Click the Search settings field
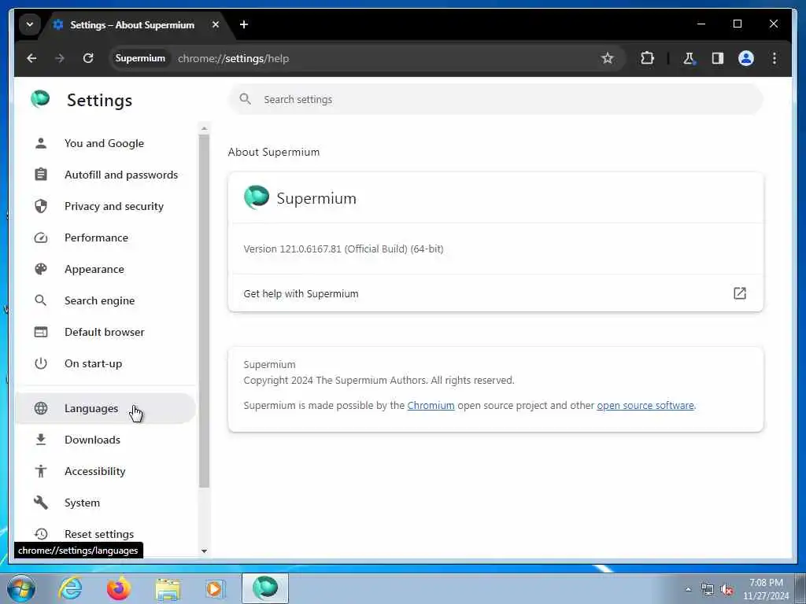806x604 pixels. (496, 100)
